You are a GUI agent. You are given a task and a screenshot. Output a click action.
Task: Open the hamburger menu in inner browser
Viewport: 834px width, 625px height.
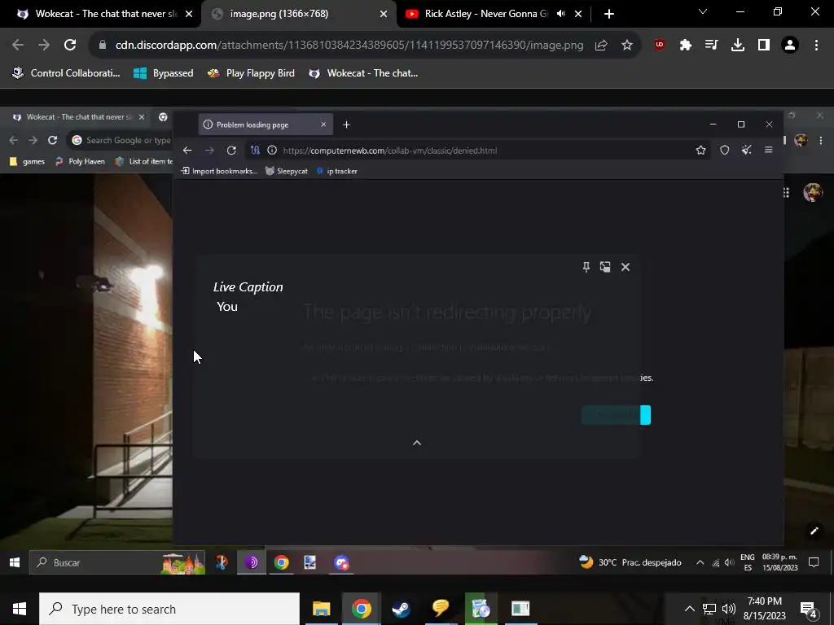pos(769,151)
